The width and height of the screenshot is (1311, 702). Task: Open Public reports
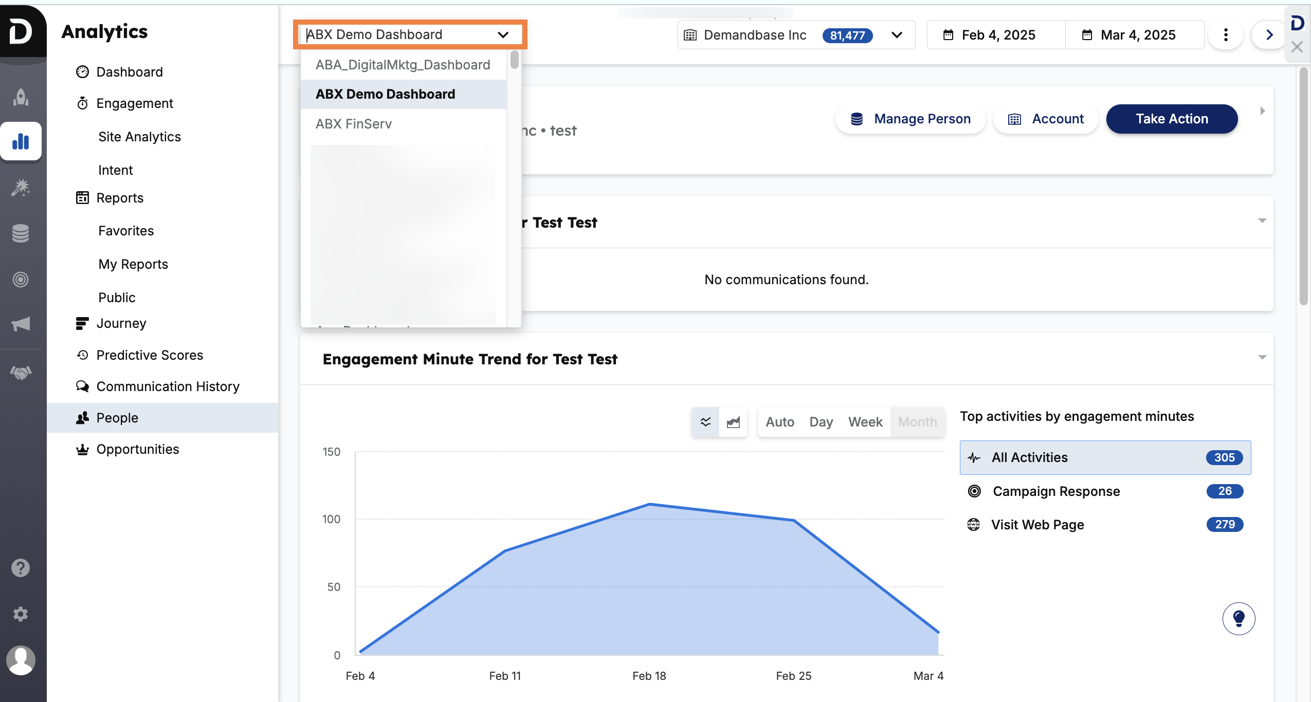[x=117, y=298]
